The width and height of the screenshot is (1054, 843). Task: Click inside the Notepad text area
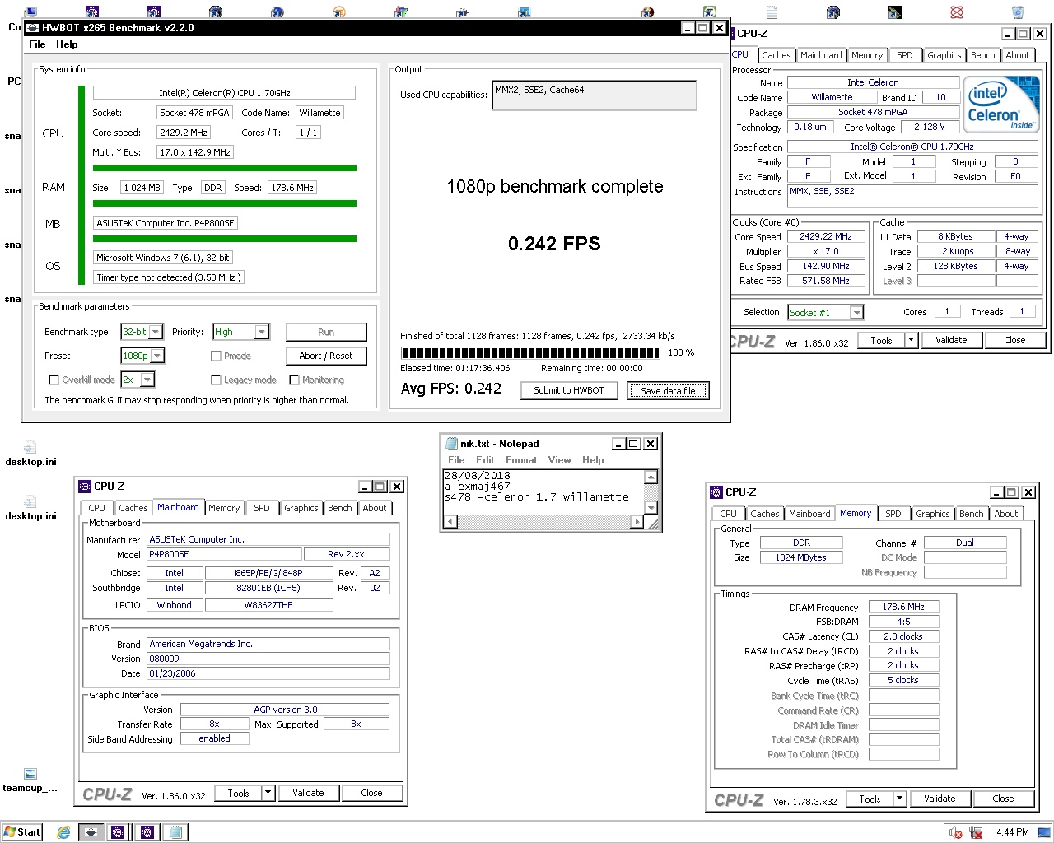pos(543,491)
